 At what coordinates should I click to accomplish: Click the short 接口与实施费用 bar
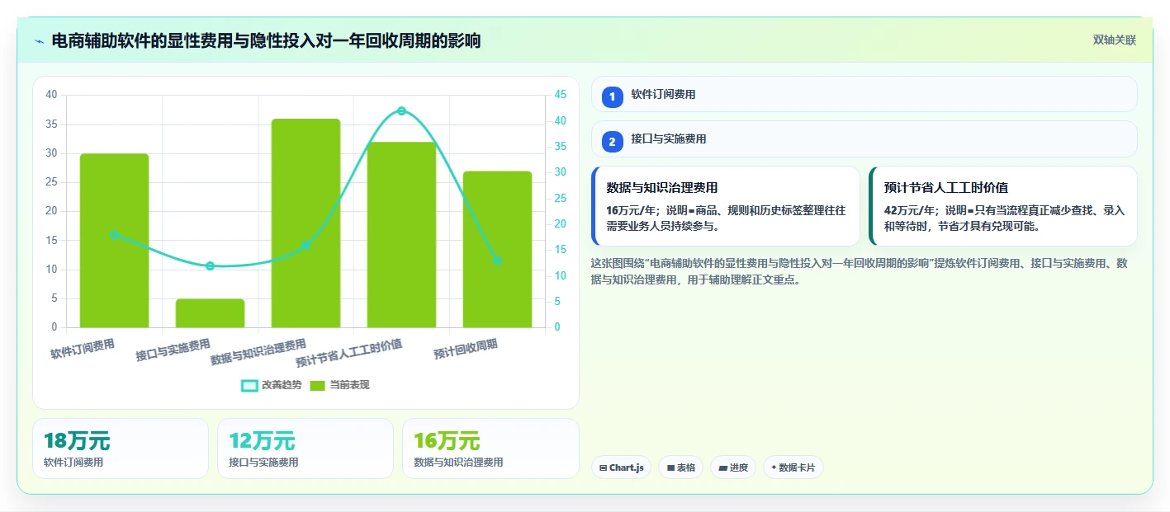tap(210, 313)
